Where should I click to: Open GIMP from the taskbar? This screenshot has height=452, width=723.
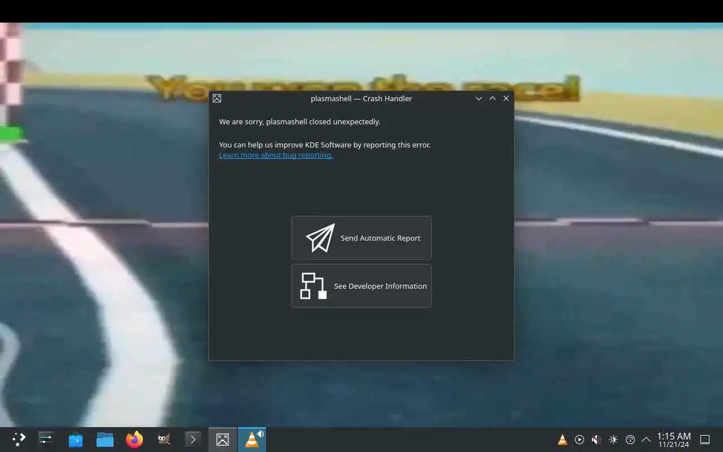tap(164, 439)
